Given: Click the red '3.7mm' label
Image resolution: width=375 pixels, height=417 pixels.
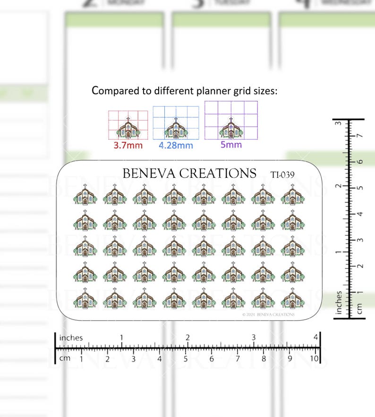Looking at the screenshot, I should (x=128, y=145).
